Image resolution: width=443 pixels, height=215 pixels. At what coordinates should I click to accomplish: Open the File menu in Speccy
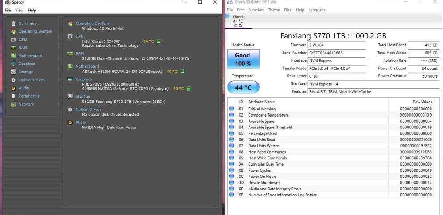coord(8,10)
